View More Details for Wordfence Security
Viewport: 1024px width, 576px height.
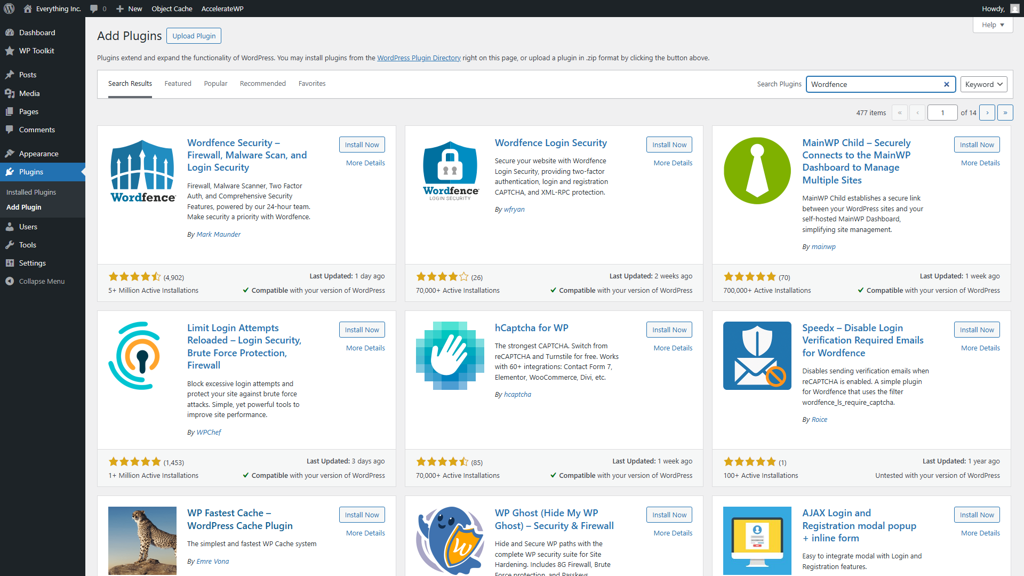tap(365, 163)
